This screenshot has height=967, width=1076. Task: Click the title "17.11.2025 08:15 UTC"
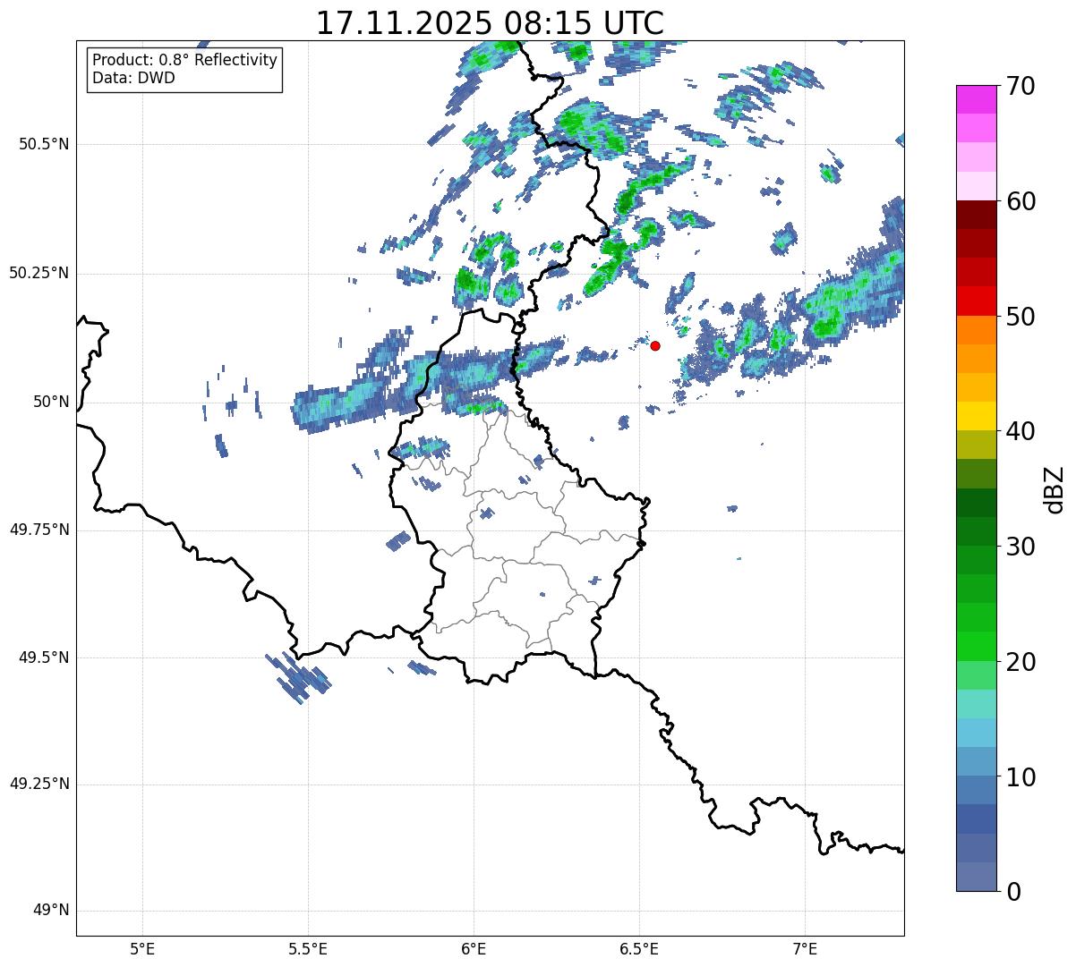[490, 23]
